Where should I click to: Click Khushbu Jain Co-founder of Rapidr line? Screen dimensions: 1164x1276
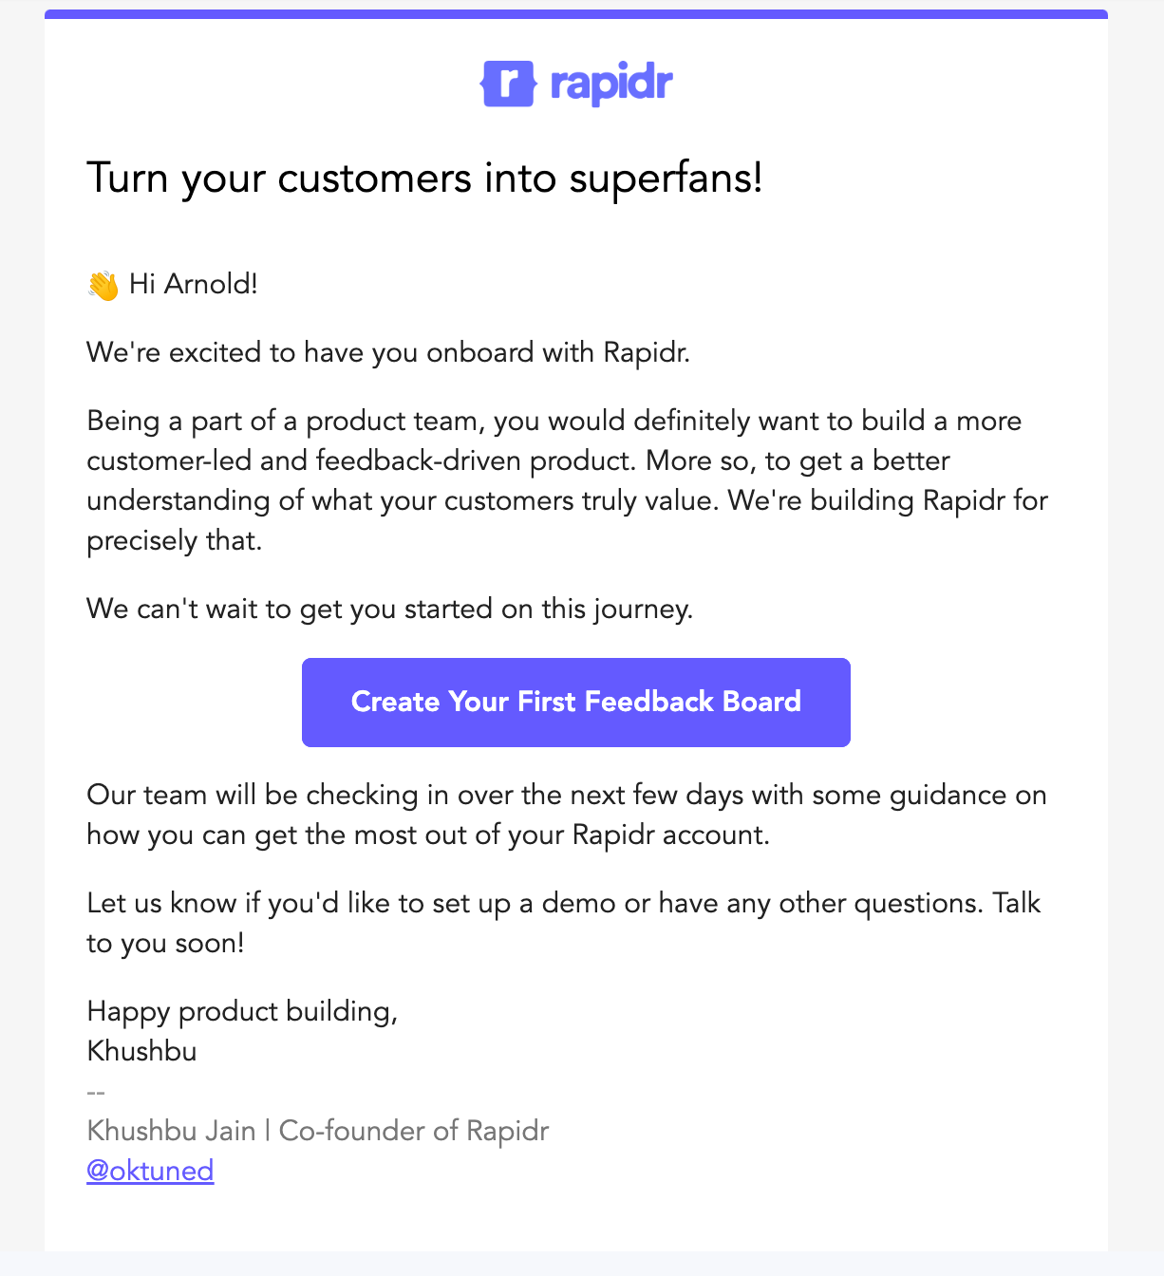pyautogui.click(x=318, y=1131)
